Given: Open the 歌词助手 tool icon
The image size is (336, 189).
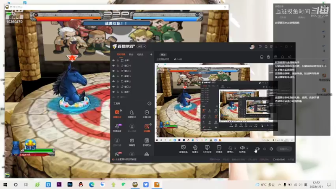Looking at the screenshot, I should pos(147,142).
